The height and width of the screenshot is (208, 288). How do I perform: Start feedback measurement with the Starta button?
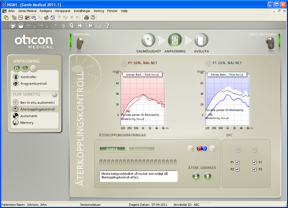pos(112,149)
